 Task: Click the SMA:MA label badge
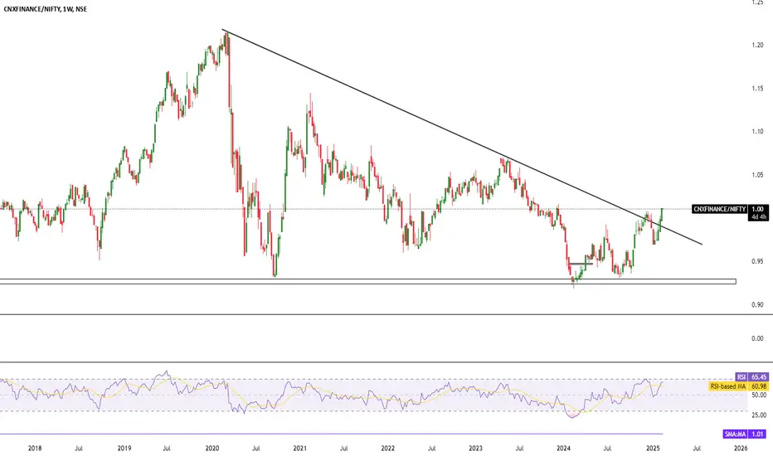coord(736,434)
